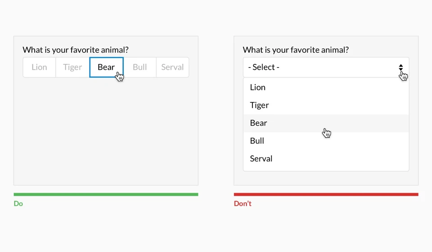This screenshot has width=432, height=252.
Task: Select the Lion segmented button
Action: coord(39,67)
